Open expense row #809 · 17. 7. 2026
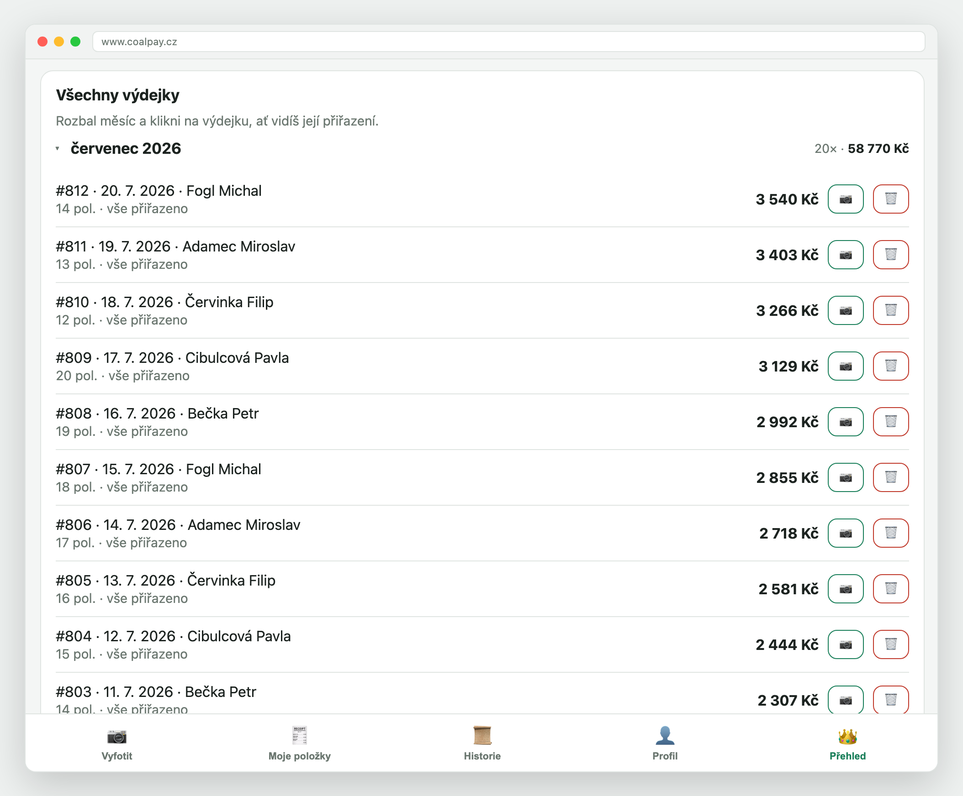The height and width of the screenshot is (796, 963). pyautogui.click(x=482, y=367)
